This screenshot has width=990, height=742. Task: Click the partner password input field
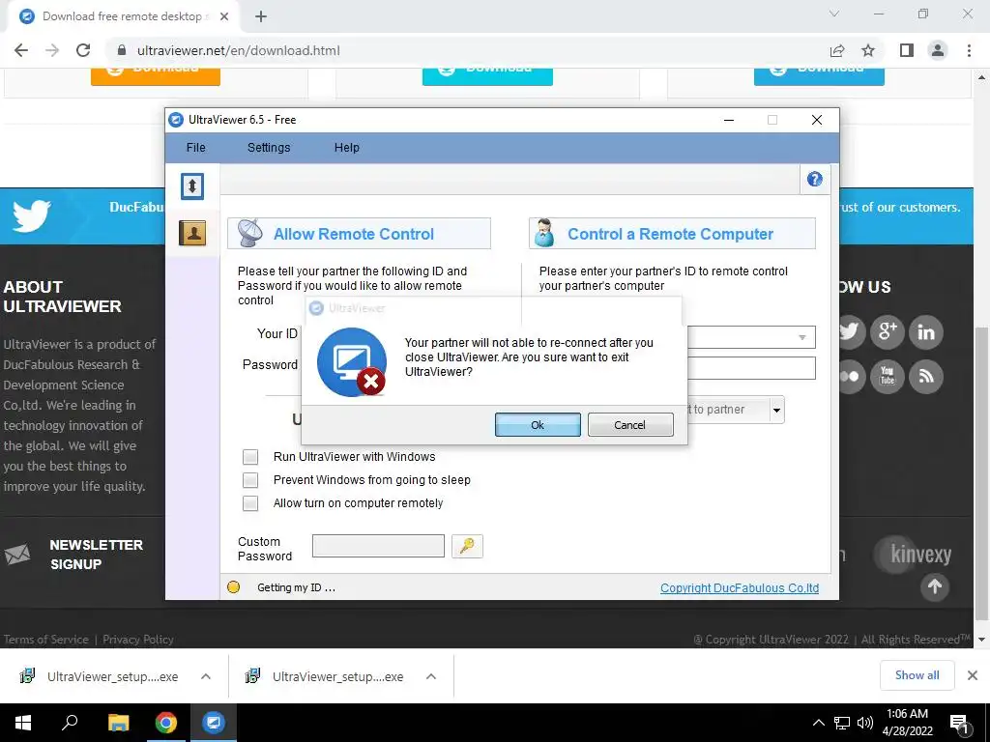(x=751, y=368)
